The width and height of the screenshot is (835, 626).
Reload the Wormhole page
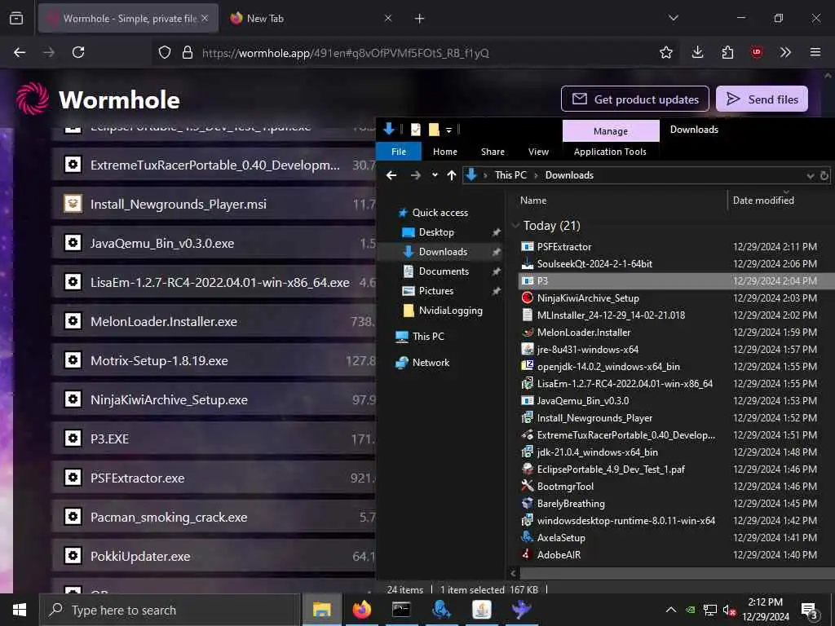(x=78, y=52)
